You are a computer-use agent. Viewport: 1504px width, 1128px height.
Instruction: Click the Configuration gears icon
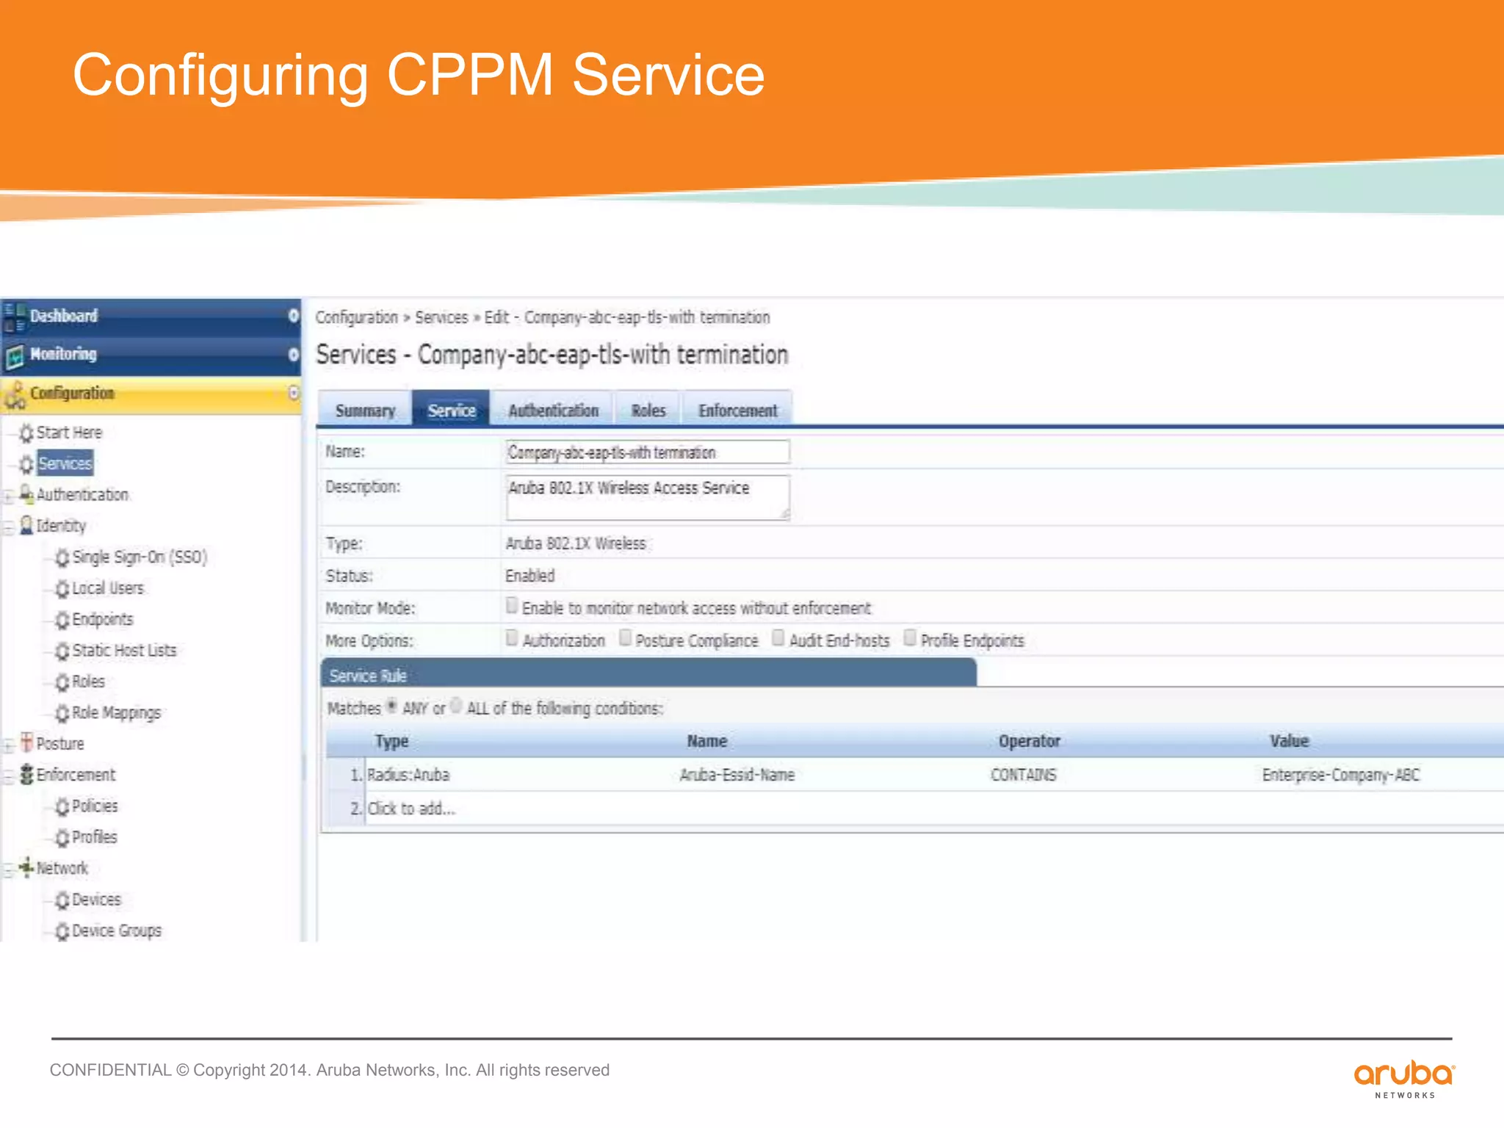15,395
